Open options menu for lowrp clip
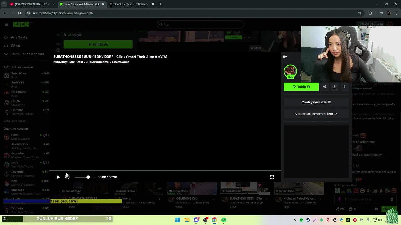This screenshot has height=225, width=401. point(159,199)
